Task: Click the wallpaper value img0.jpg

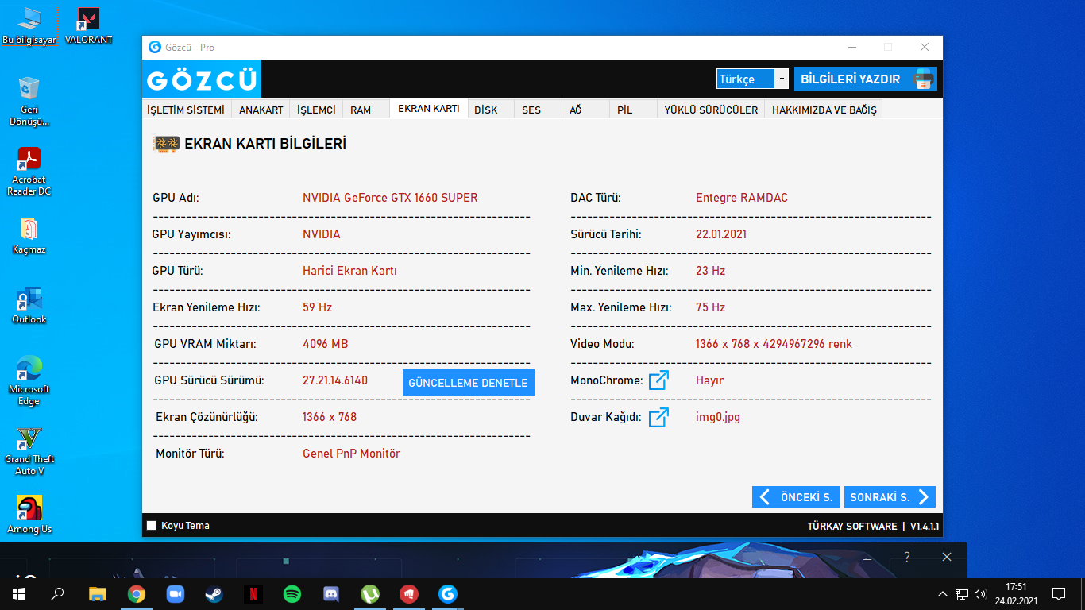Action: (x=718, y=417)
